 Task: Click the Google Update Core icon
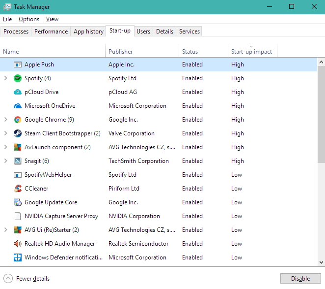point(18,202)
